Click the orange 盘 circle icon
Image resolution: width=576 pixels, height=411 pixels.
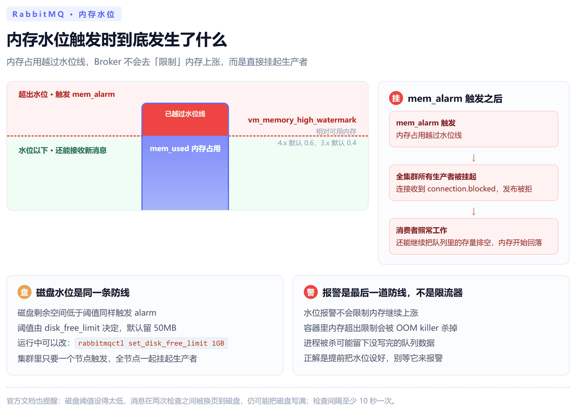(x=24, y=292)
